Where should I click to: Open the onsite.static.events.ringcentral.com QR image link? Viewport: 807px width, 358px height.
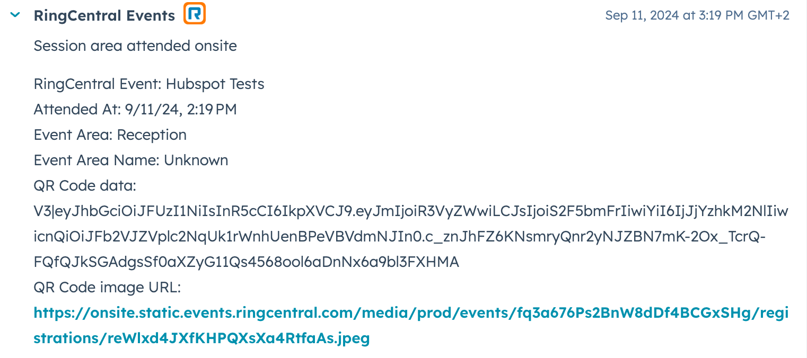411,325
